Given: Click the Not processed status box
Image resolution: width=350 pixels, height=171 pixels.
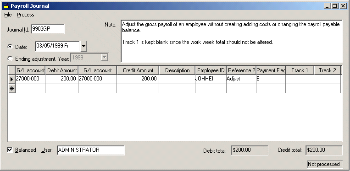Looking at the screenshot, I should point(325,164).
